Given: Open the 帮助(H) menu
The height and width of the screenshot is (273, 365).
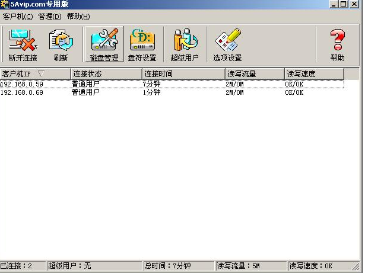Looking at the screenshot, I should [x=78, y=17].
